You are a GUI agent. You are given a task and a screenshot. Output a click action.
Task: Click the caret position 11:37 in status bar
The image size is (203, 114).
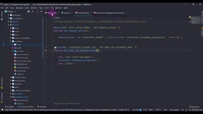[145, 110]
